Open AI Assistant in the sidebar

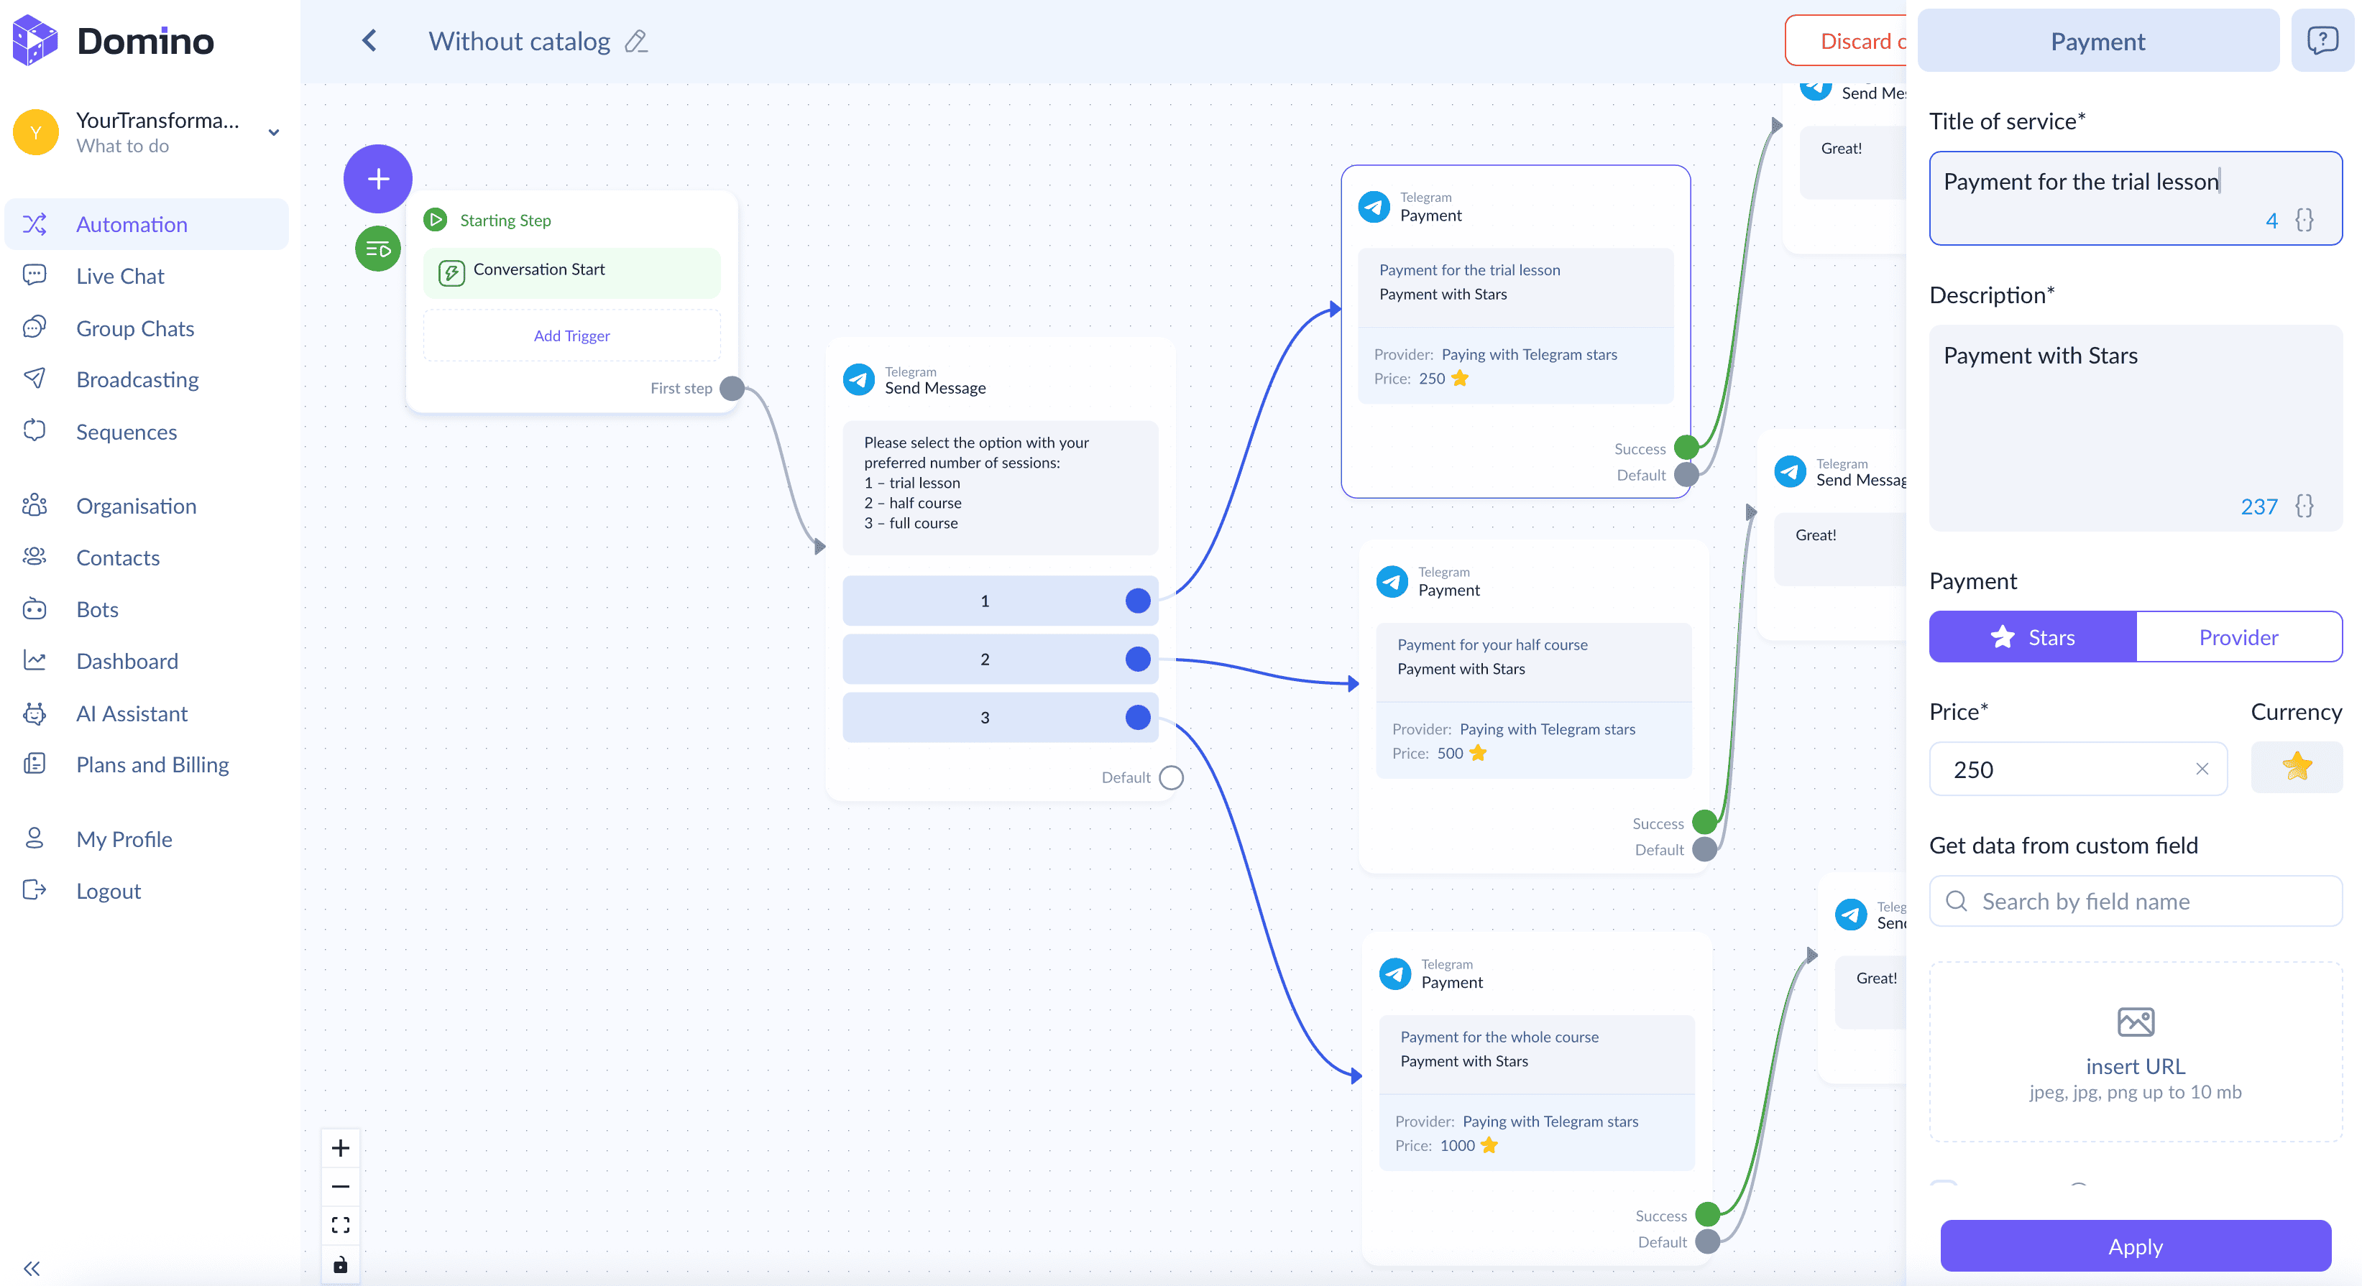pyautogui.click(x=147, y=713)
